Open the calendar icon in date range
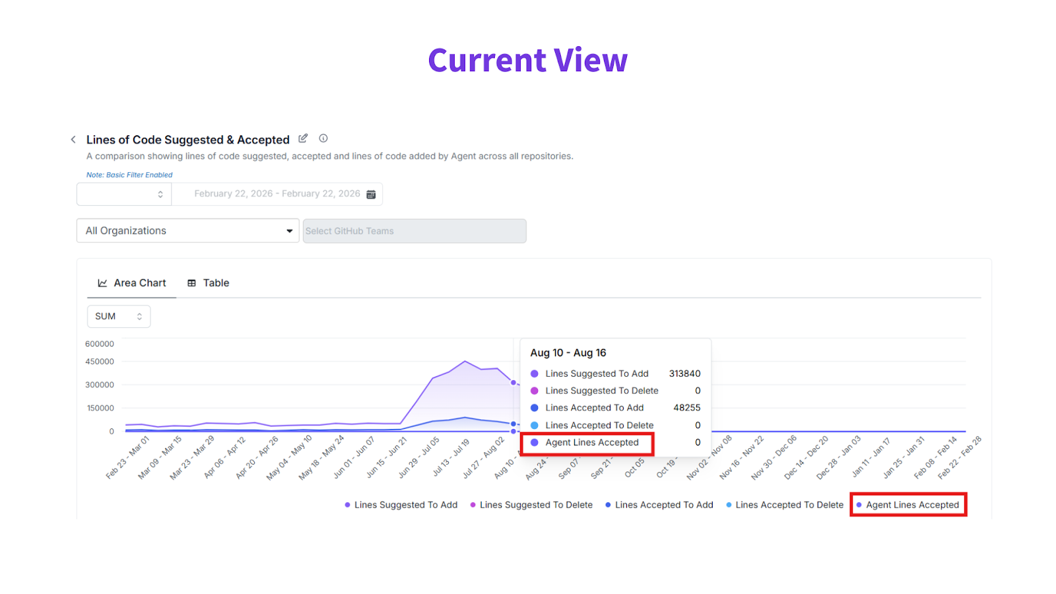1056x594 pixels. point(371,194)
